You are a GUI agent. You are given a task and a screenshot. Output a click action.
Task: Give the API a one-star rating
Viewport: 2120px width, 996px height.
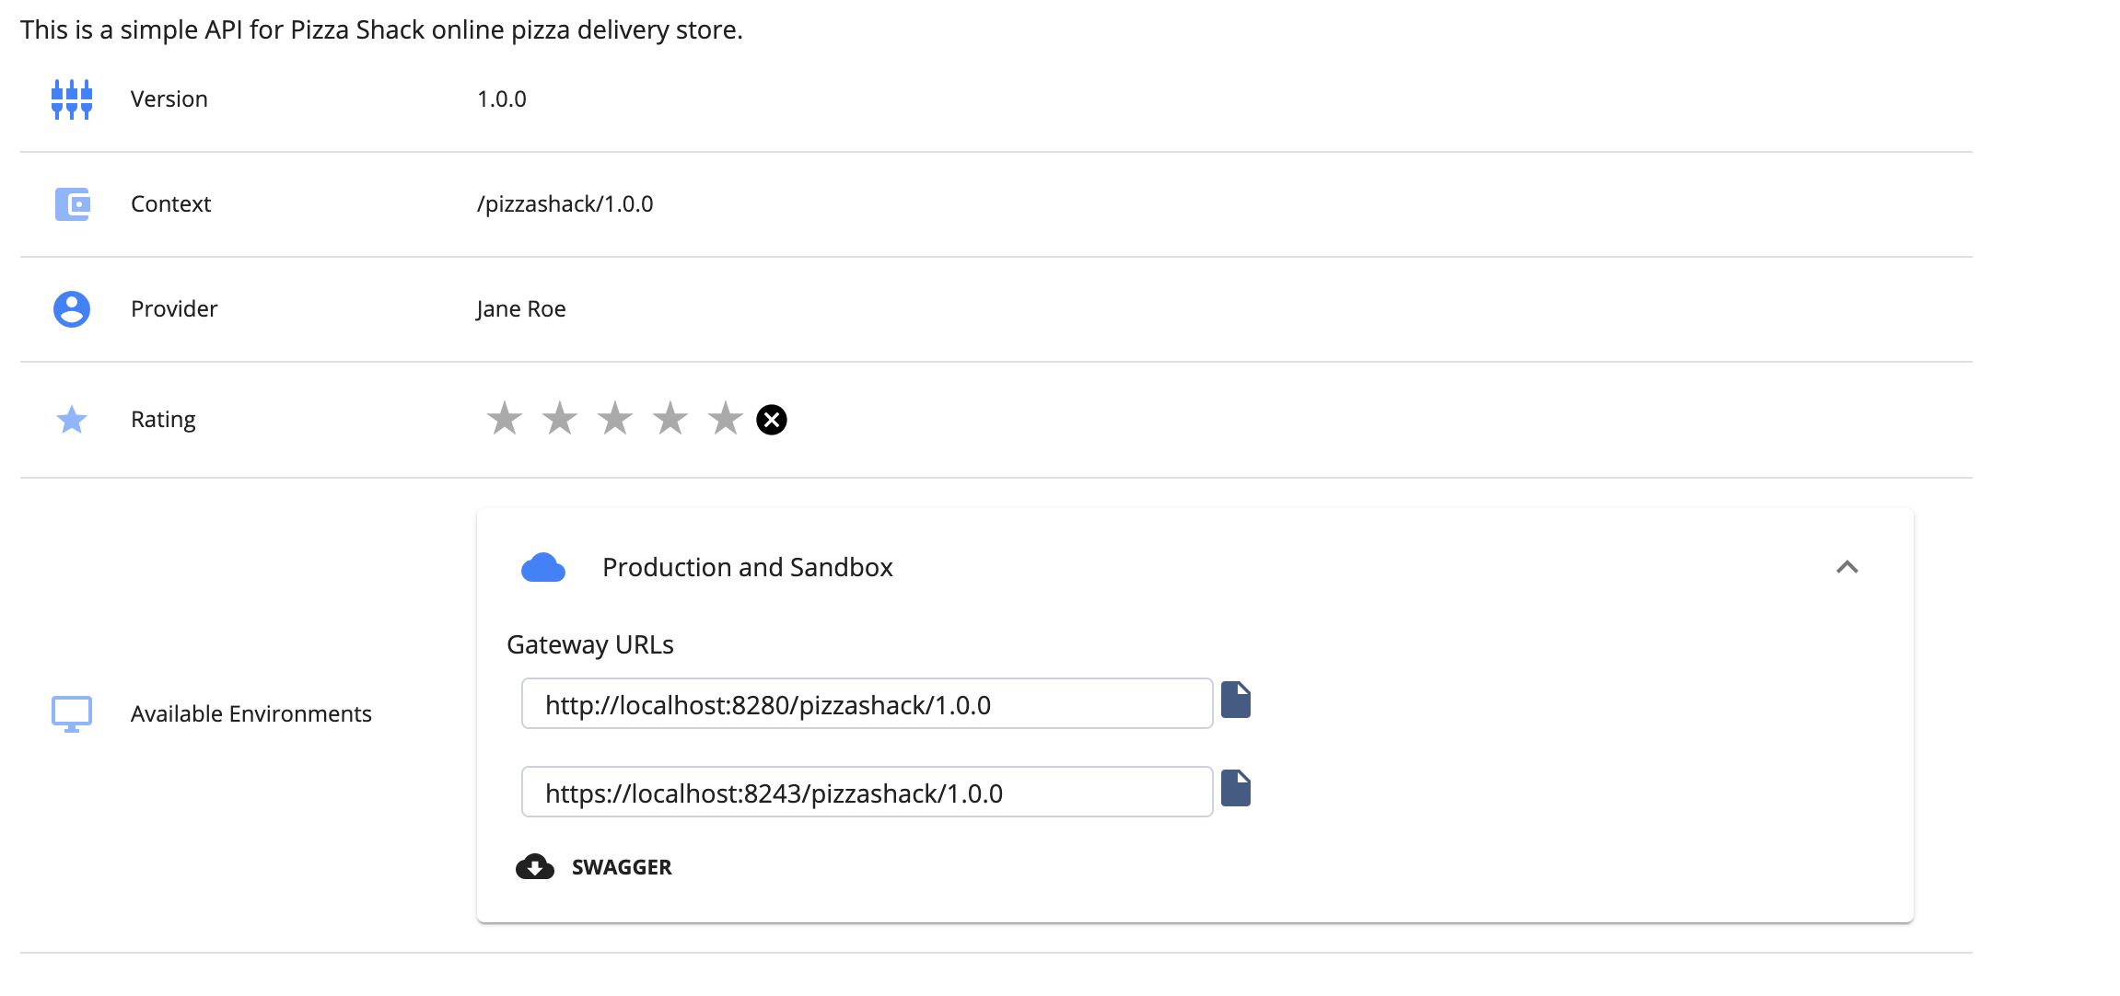(x=504, y=419)
